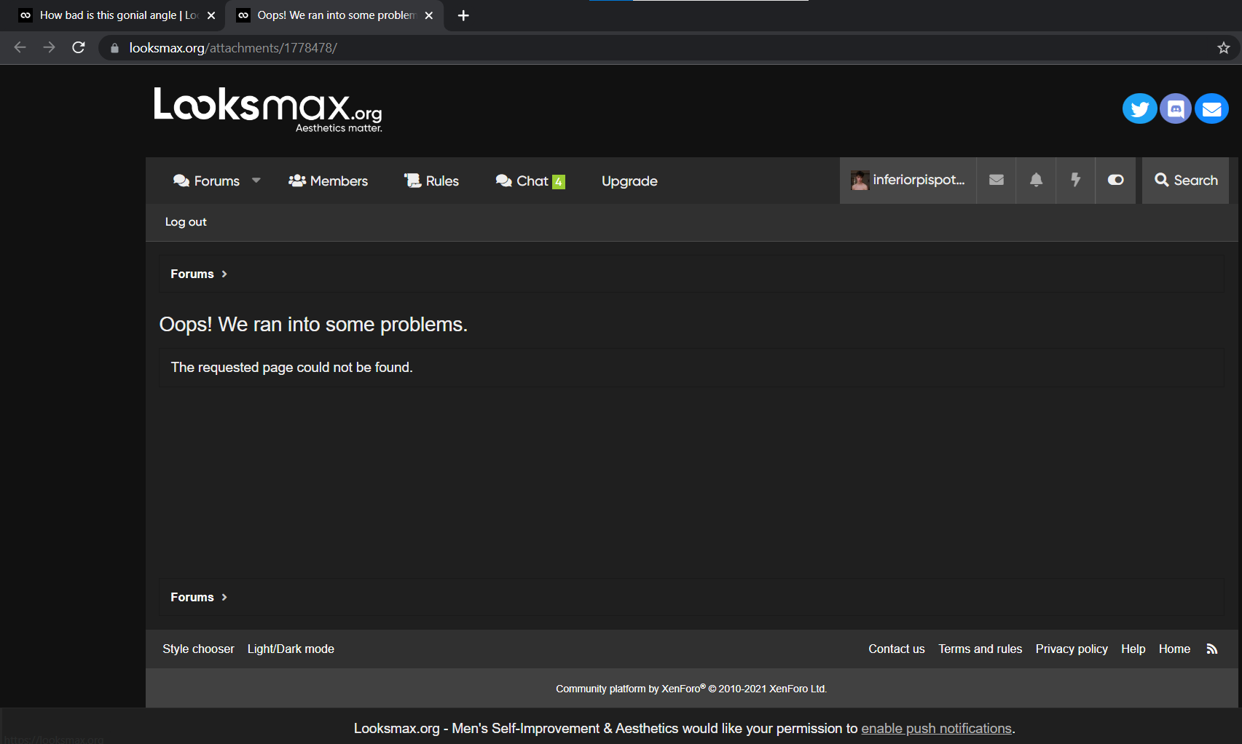Click the user avatar thumbnail in navbar
1242x744 pixels.
(x=860, y=181)
